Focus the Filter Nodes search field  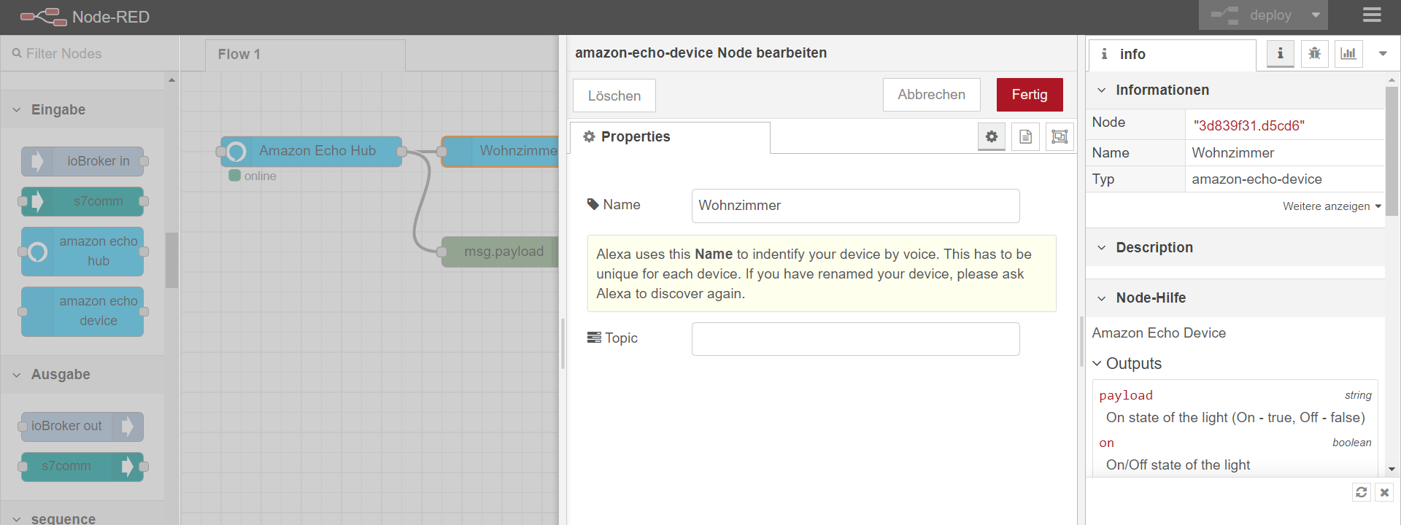[x=90, y=53]
